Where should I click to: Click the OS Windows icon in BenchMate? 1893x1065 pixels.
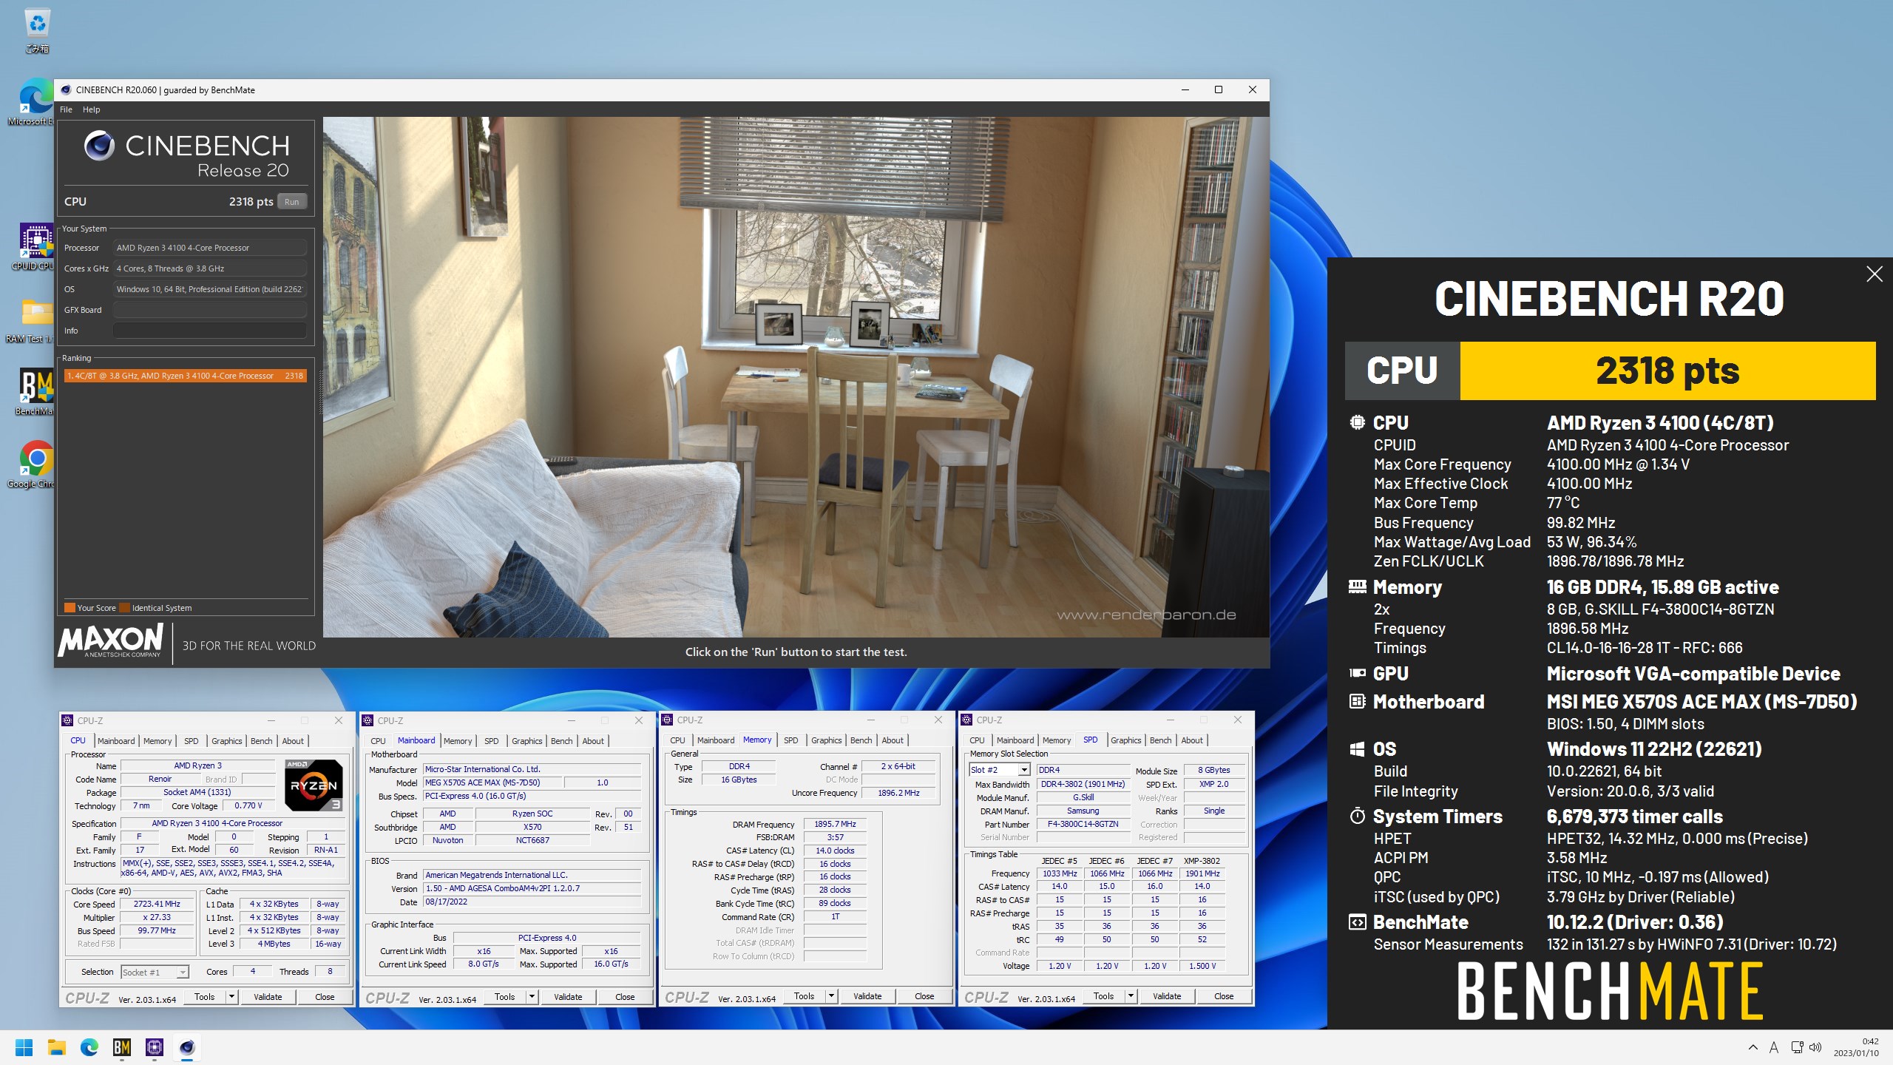coord(1357,749)
